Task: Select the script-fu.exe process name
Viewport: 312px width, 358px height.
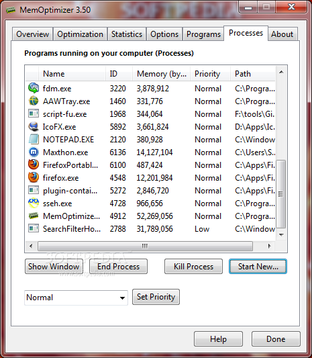Action: tap(65, 114)
